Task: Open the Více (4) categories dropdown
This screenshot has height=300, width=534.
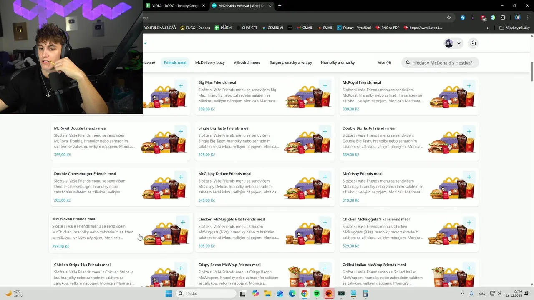Action: pos(384,62)
